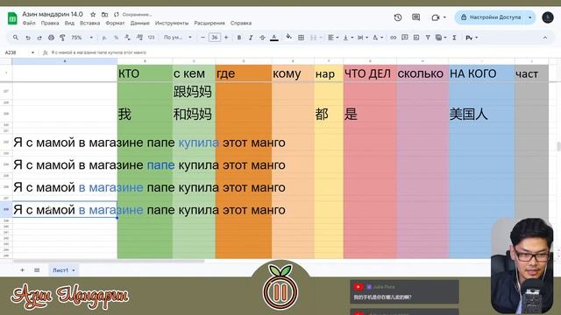561x315 pixels.
Task: Select the ЧТО ДЕЛ header cell
Action: tap(370, 73)
